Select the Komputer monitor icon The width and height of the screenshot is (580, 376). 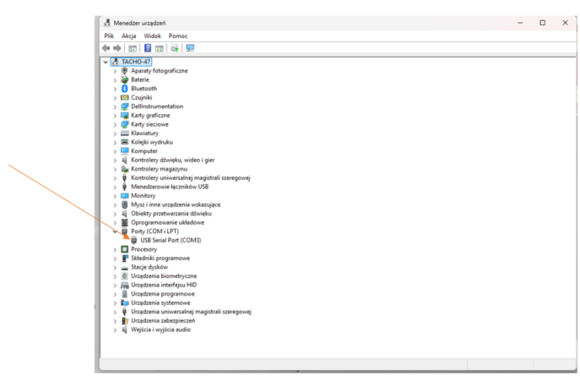(125, 151)
